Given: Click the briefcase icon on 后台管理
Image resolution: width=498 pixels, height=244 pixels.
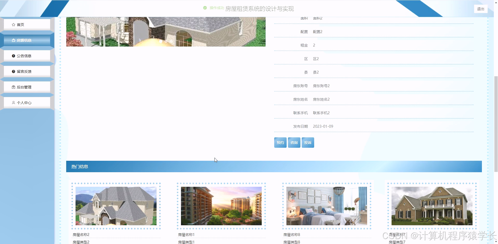Looking at the screenshot, I should pyautogui.click(x=13, y=87).
